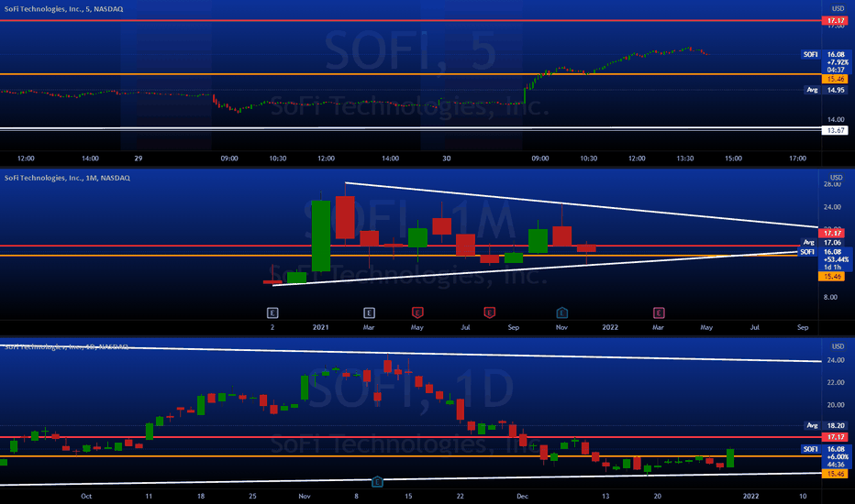Click '22.00' on the daily price scale
Screen dimensions: 855x504
point(836,382)
